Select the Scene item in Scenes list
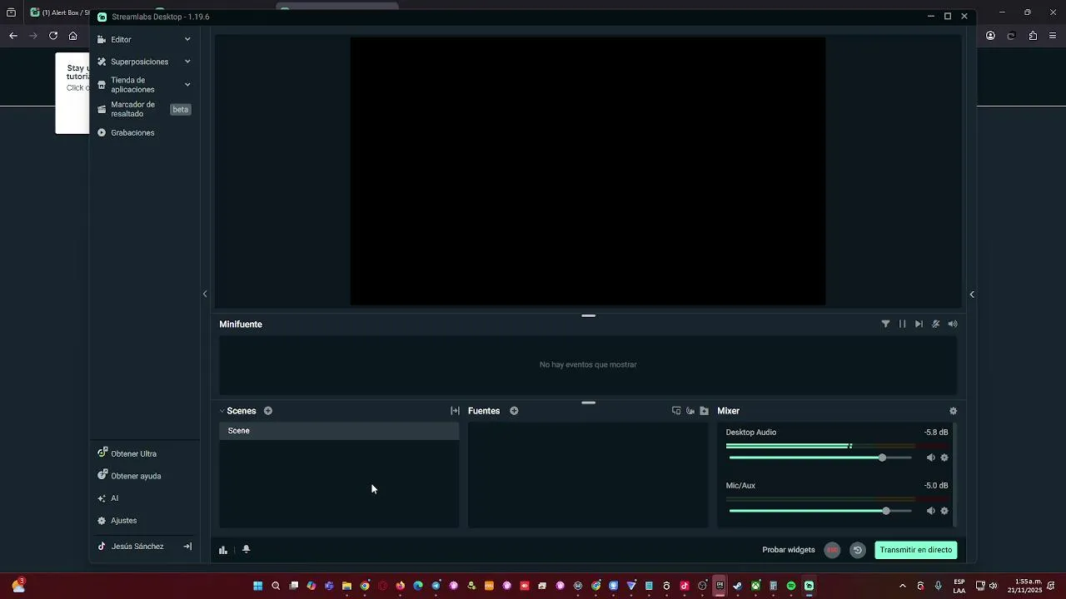The width and height of the screenshot is (1066, 599). click(339, 431)
